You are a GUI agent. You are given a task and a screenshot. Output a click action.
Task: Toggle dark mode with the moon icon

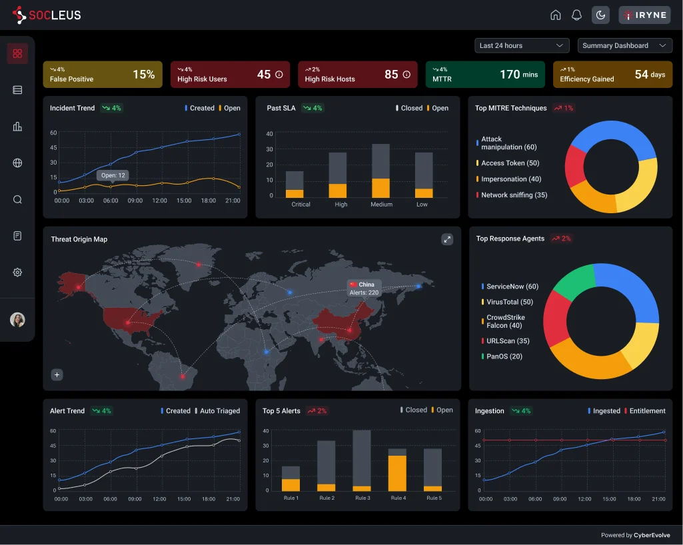point(600,15)
